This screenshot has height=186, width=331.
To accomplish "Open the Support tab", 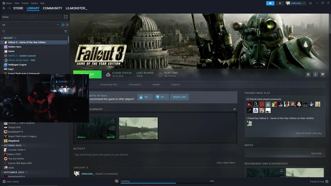I will (x=175, y=84).
